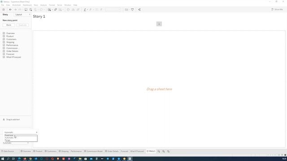The height and width of the screenshot is (161, 287).
Task: Click the New worksheet toolbar icon
Action: coord(49,9)
